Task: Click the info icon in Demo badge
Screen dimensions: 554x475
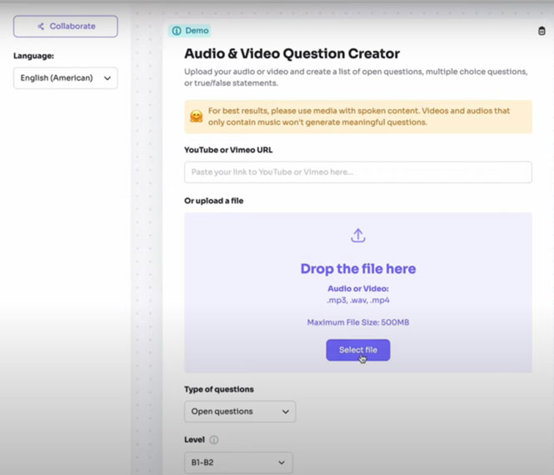Action: click(x=176, y=31)
